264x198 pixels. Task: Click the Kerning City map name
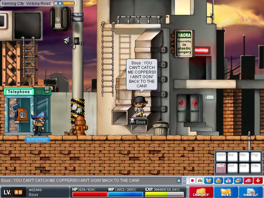13,3
